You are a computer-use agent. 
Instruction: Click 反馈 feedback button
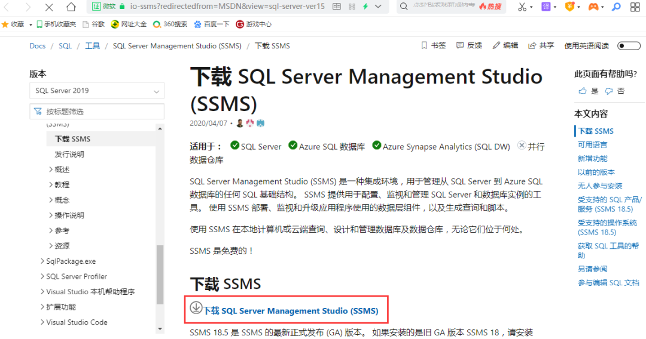pos(470,45)
